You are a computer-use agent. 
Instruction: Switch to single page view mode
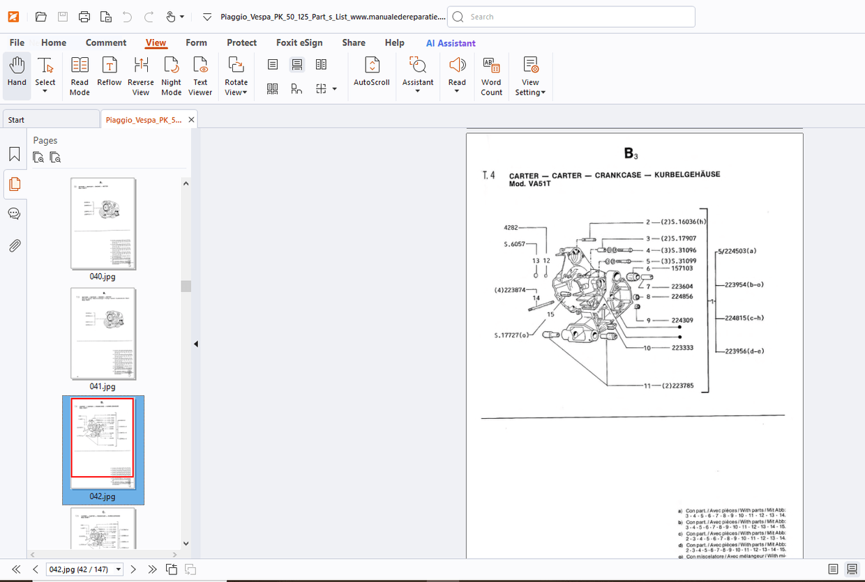[x=272, y=63]
